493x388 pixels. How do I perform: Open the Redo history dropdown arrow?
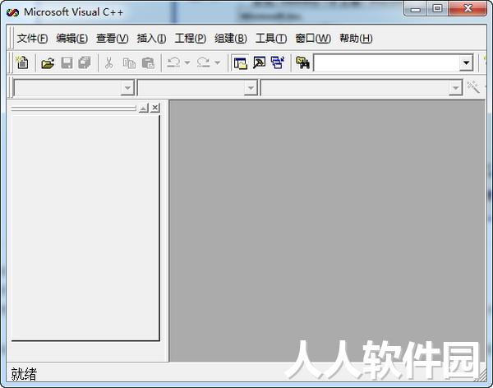[217, 62]
